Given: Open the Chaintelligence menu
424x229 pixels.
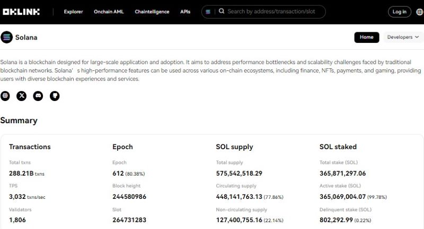Looking at the screenshot, I should point(152,12).
